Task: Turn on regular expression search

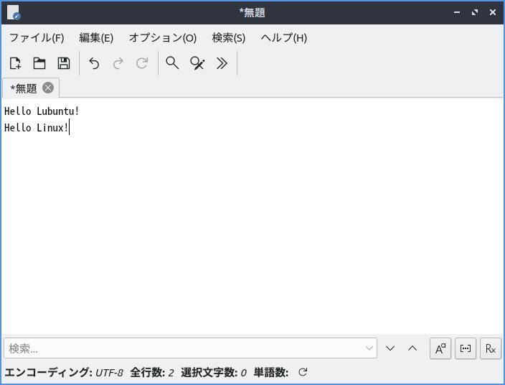Action: (x=491, y=348)
